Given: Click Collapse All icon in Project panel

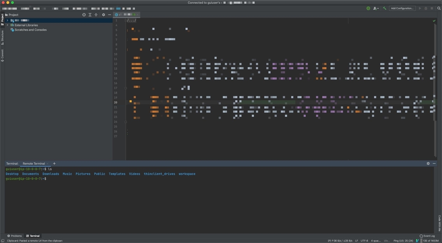Looking at the screenshot, I should [96, 15].
